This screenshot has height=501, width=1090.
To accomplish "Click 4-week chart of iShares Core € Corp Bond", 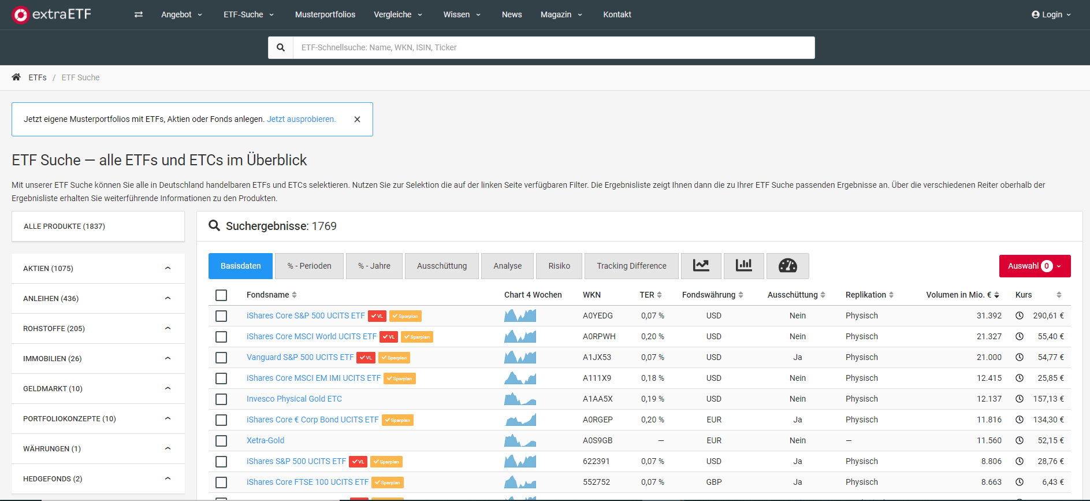I will [520, 420].
